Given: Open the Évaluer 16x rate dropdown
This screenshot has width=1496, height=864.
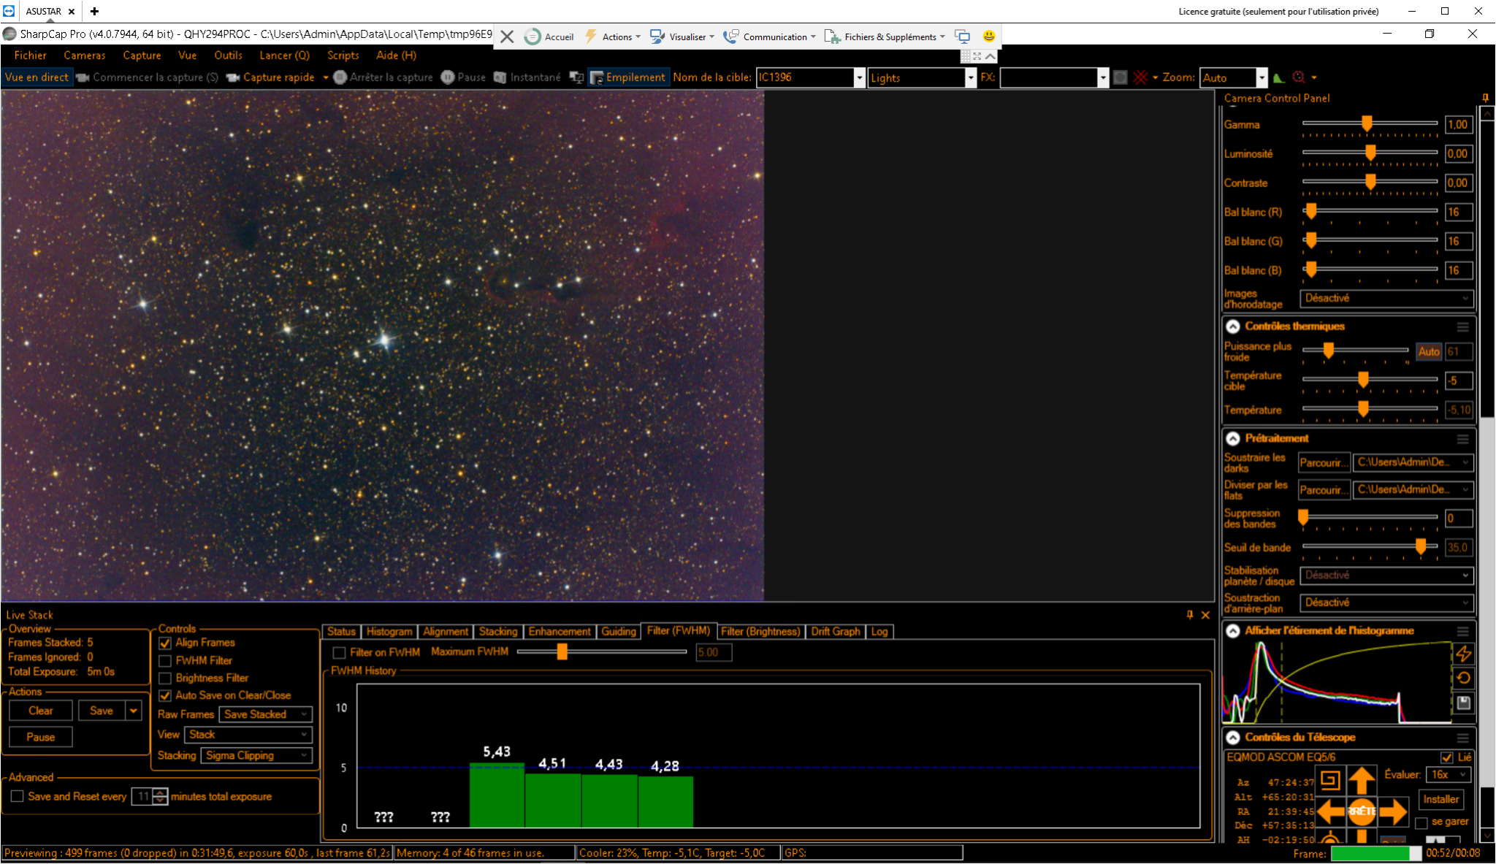Looking at the screenshot, I should [1449, 775].
